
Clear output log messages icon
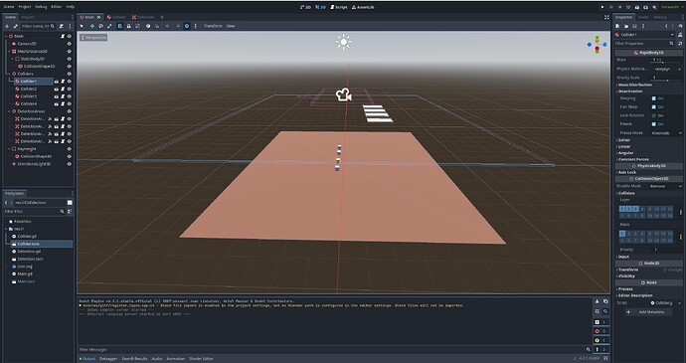pyautogui.click(x=598, y=301)
